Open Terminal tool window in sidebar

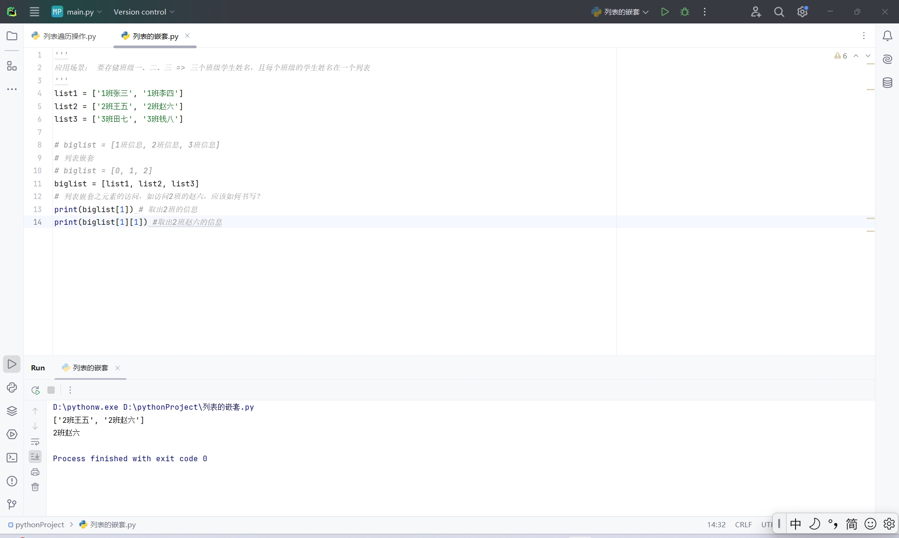[x=12, y=458]
